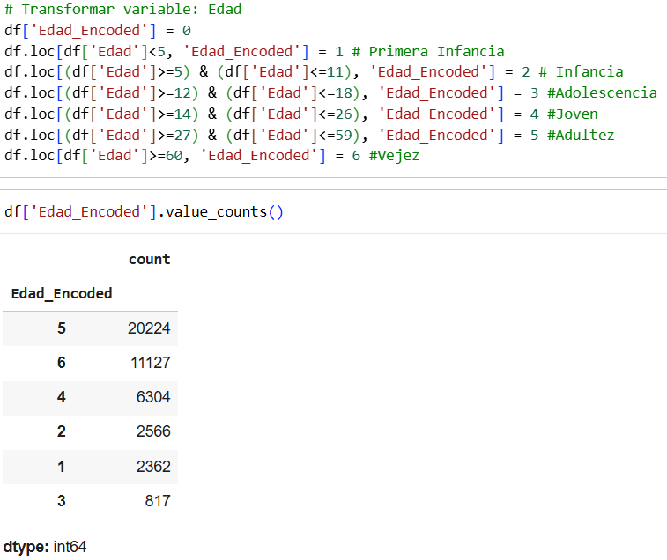Viewport: 667px width, 560px height.
Task: Click the #Adultez comment text
Action: [x=581, y=135]
